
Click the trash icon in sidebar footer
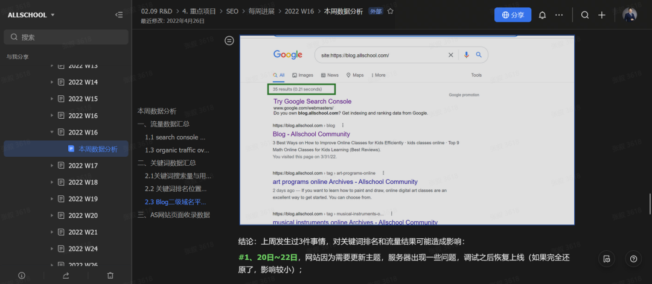click(110, 275)
